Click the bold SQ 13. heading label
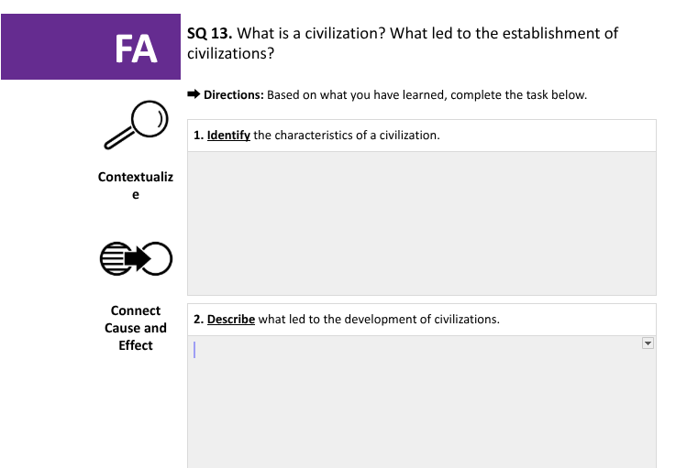The image size is (676, 468). tap(209, 33)
